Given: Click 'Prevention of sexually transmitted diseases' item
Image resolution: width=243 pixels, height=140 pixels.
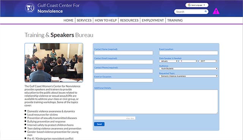Looking at the screenshot, I should coord(52,118).
